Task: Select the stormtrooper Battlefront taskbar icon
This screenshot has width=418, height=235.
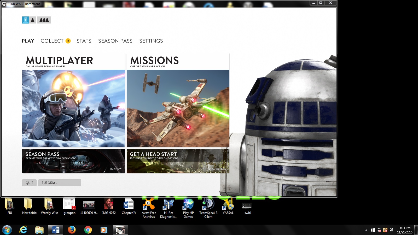Action: [120, 230]
